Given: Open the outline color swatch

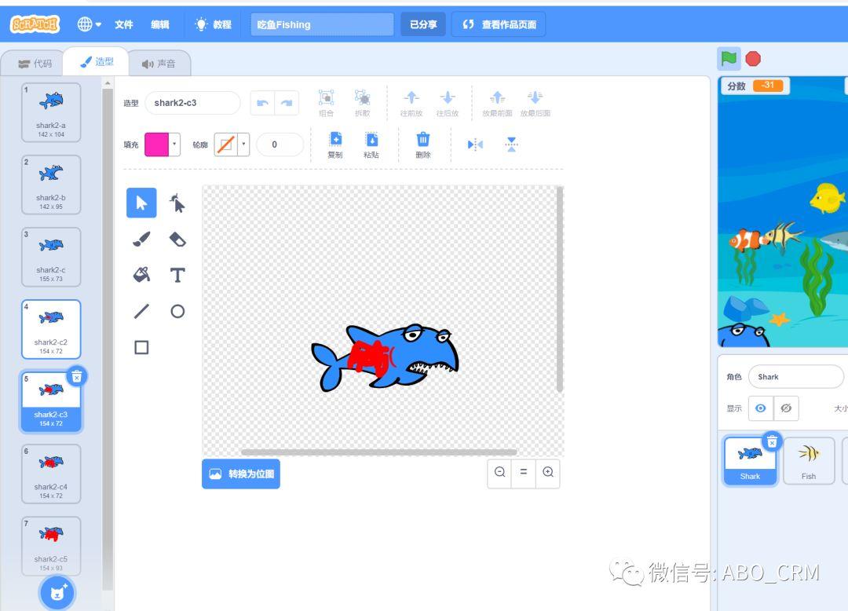Looking at the screenshot, I should [x=232, y=145].
